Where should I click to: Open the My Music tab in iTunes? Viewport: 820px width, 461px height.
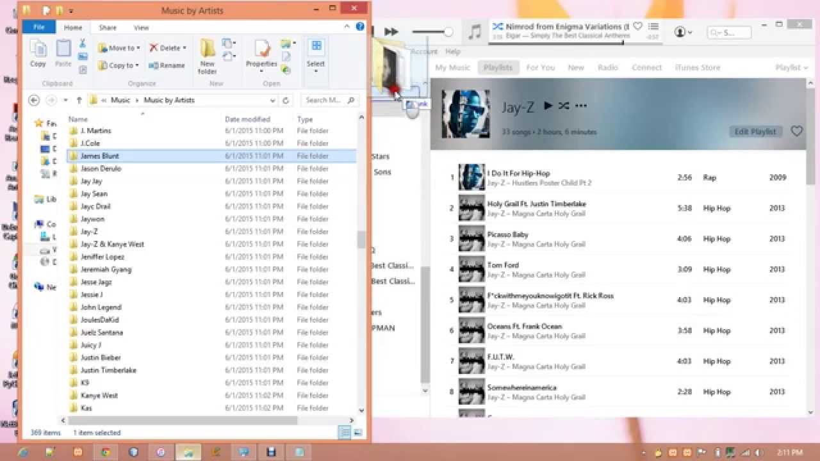pyautogui.click(x=452, y=67)
